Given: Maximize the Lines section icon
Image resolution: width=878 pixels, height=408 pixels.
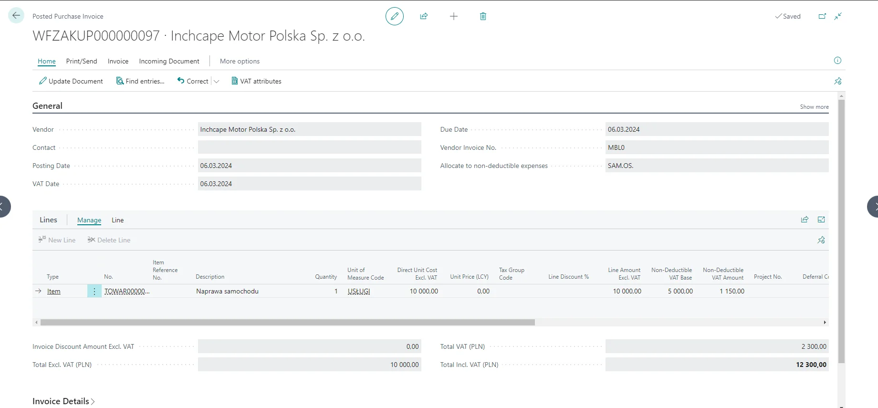Looking at the screenshot, I should (x=821, y=220).
